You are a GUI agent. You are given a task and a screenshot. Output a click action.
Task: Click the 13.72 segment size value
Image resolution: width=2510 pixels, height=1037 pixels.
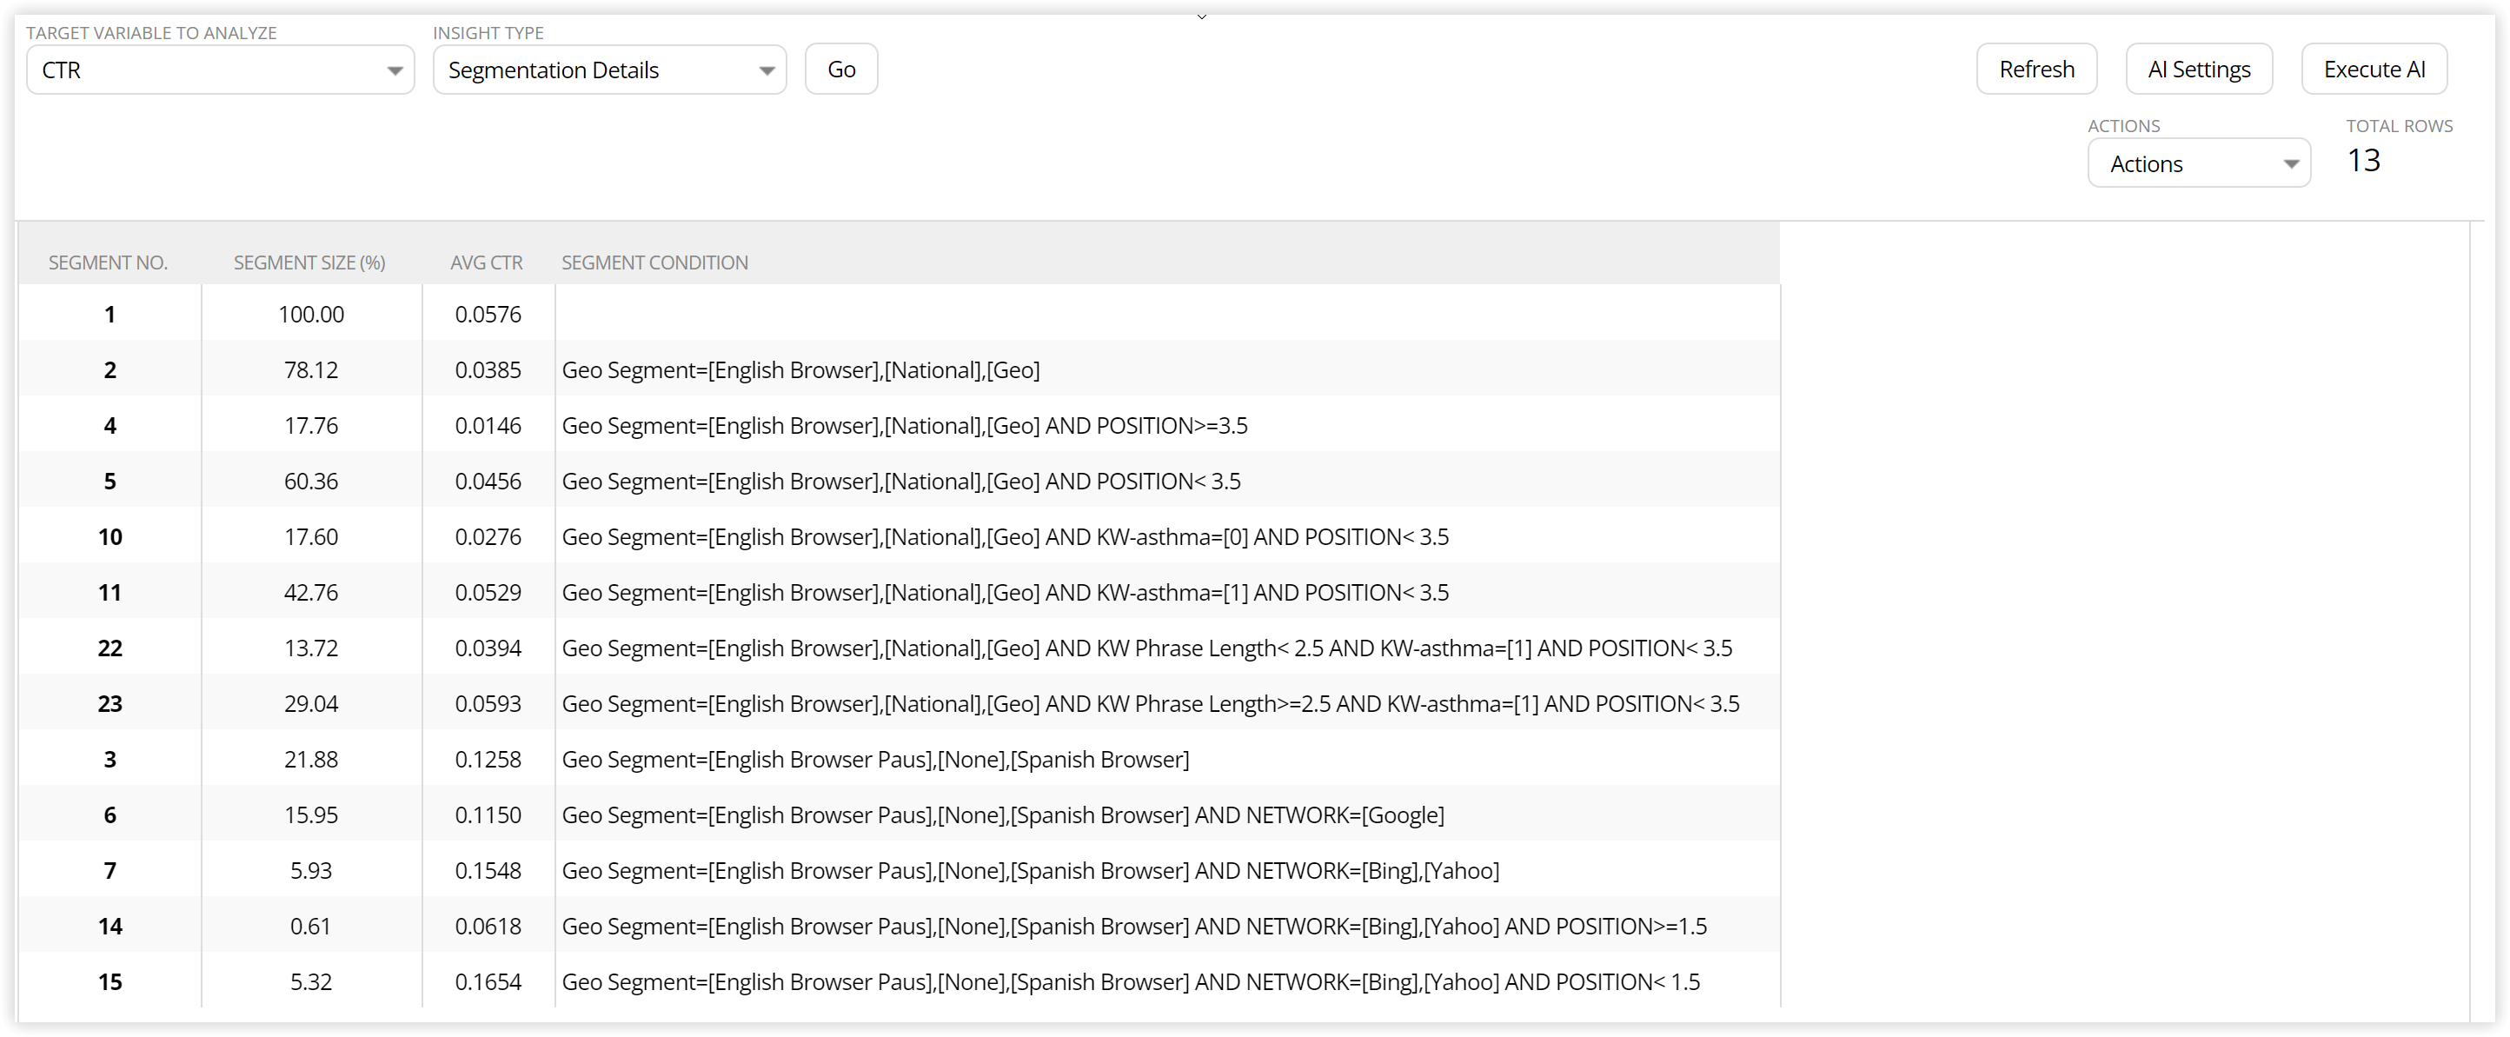311,648
